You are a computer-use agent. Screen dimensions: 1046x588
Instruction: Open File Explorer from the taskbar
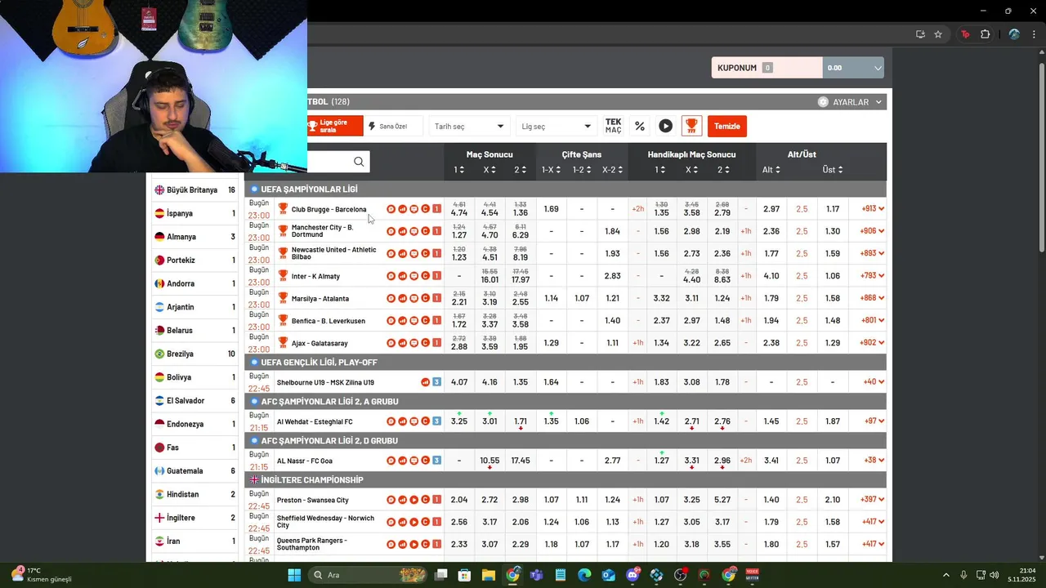click(x=488, y=575)
